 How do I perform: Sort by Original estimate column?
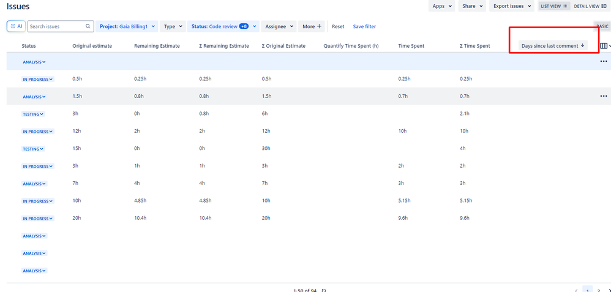click(92, 46)
